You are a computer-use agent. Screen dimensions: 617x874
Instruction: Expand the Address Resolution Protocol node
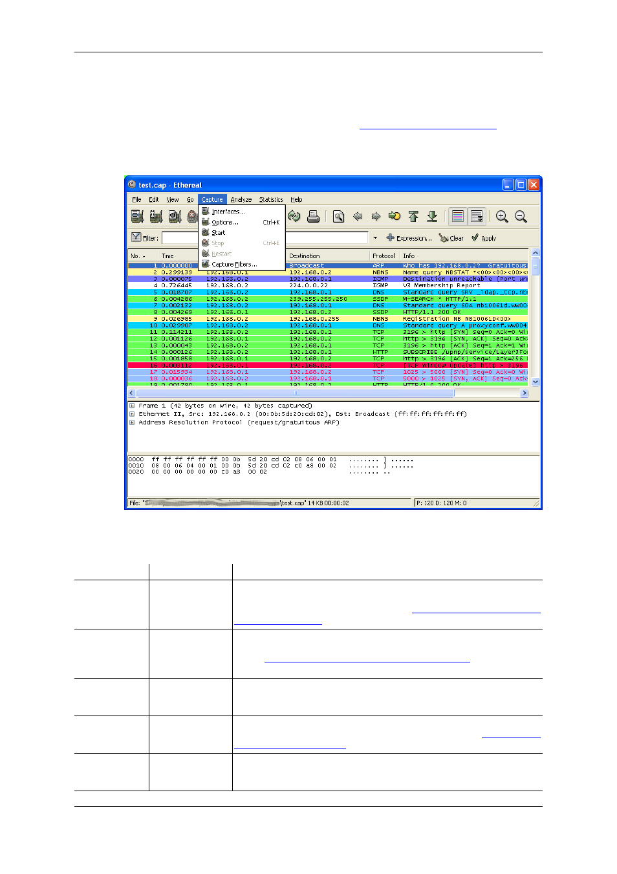click(132, 422)
